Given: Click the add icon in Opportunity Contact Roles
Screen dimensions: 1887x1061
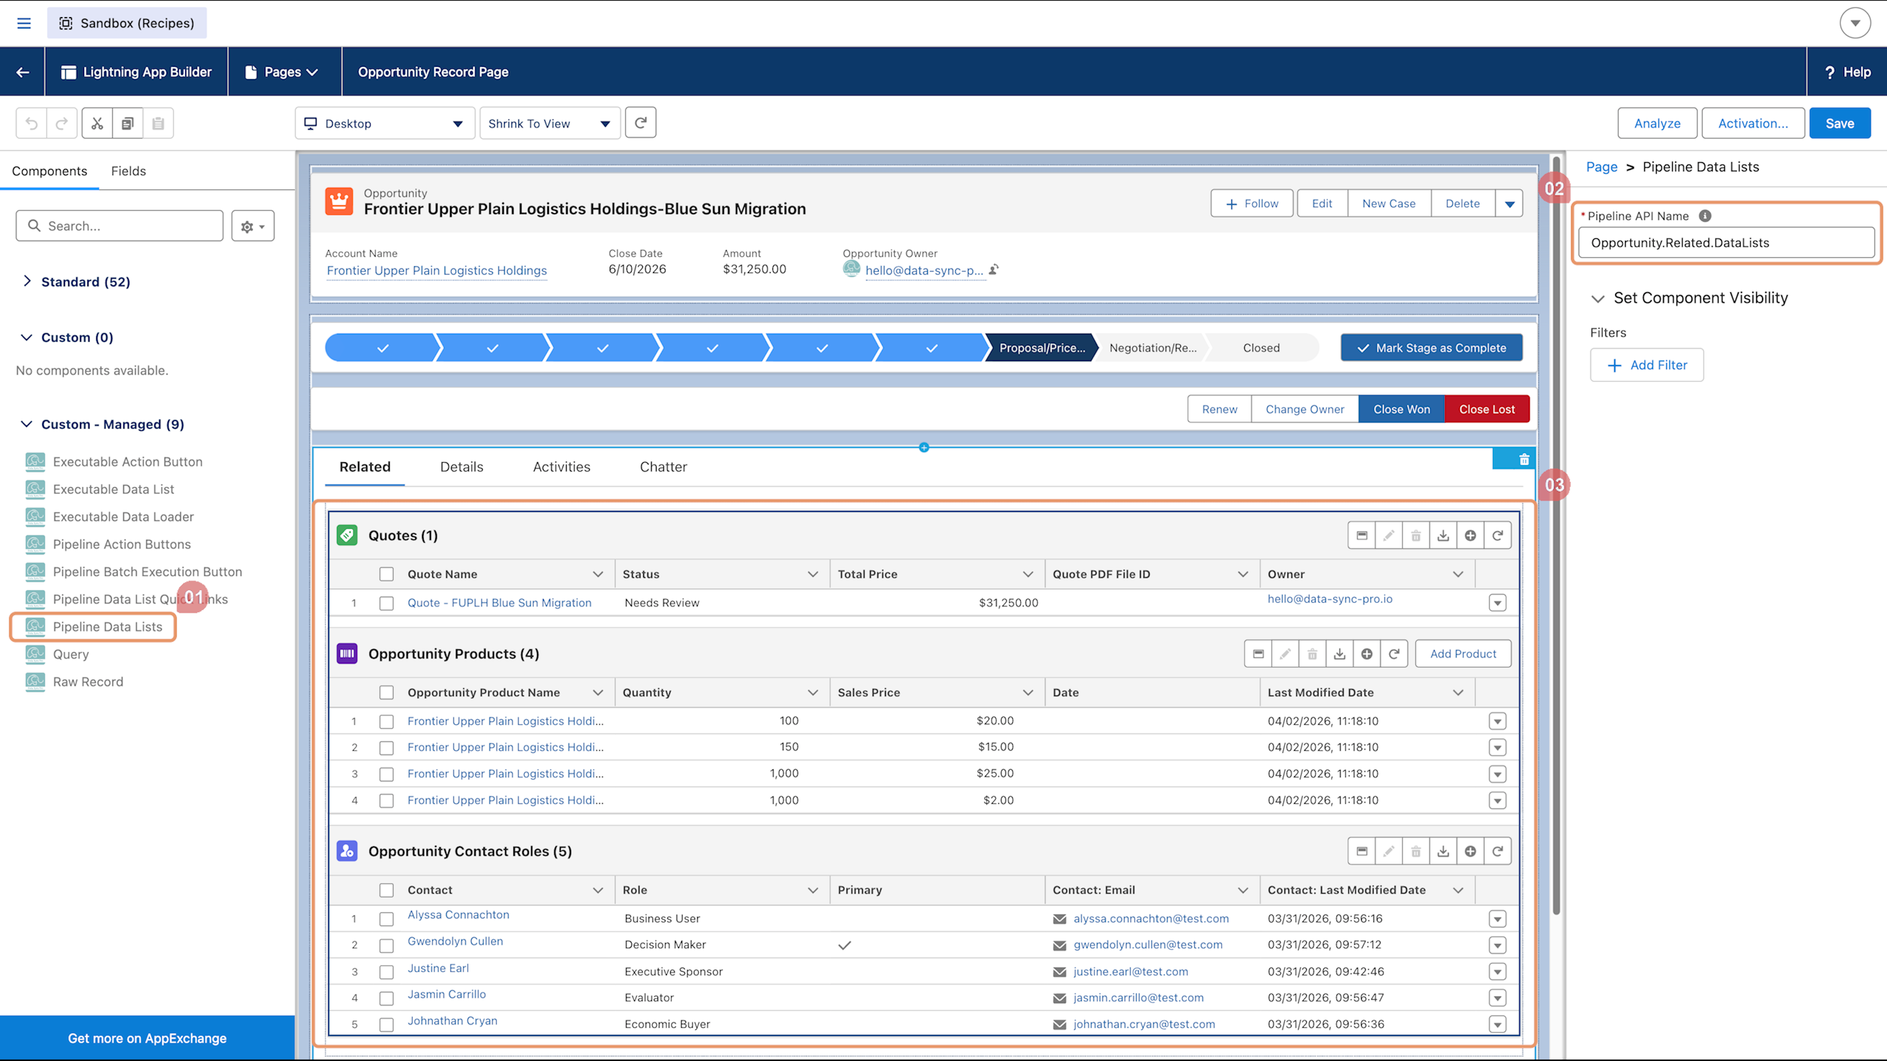Looking at the screenshot, I should [1470, 851].
